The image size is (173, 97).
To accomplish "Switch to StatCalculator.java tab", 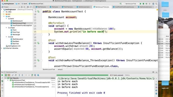I will [x=145, y=7].
